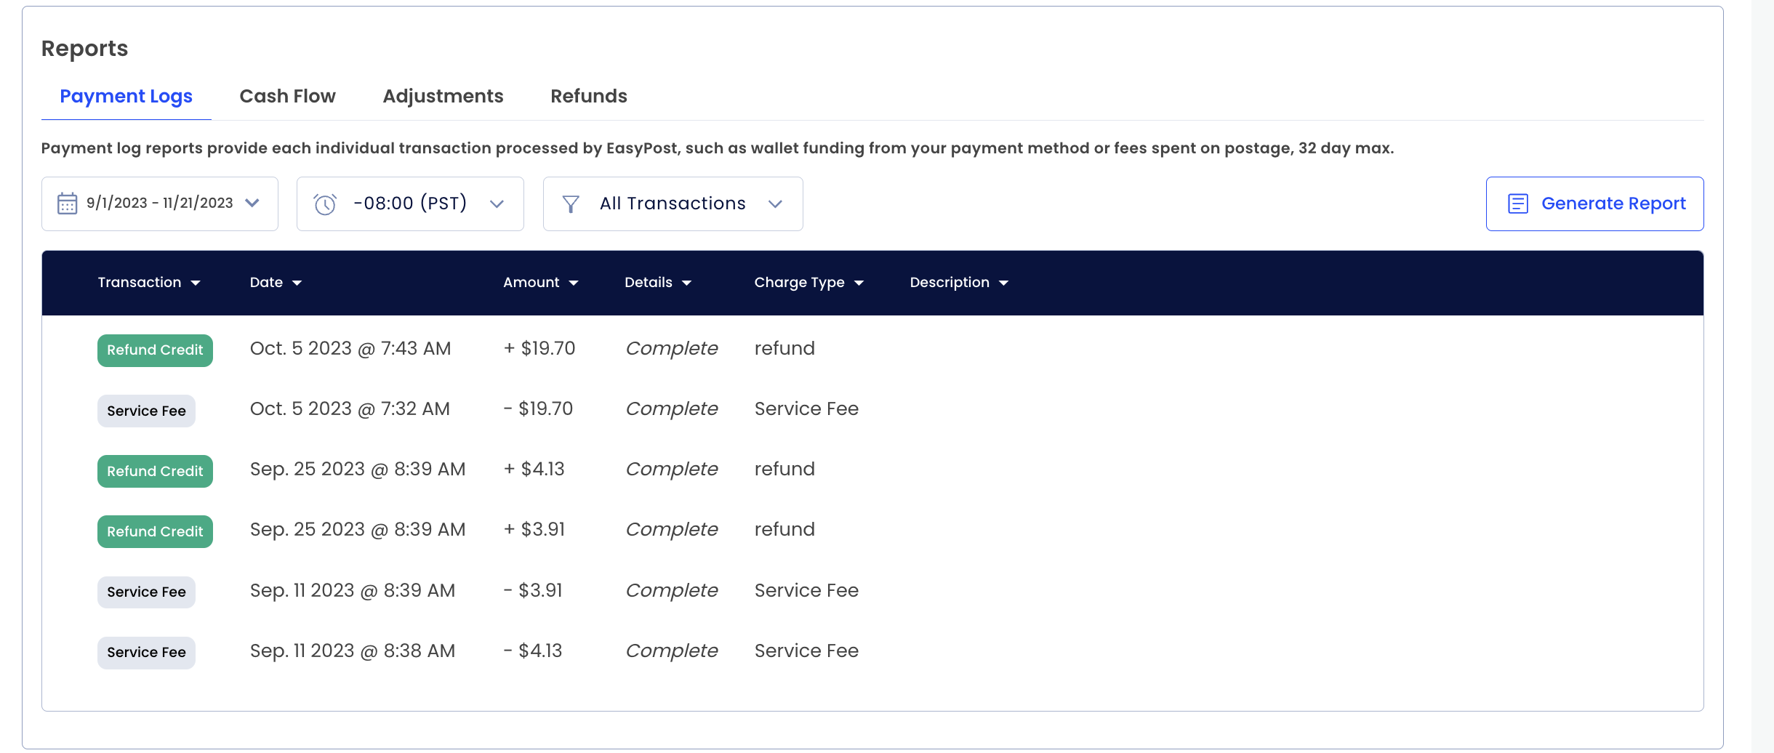Click the Service Fee badge for Oct. 5 7:32 AM
The image size is (1774, 753).
[x=146, y=411]
